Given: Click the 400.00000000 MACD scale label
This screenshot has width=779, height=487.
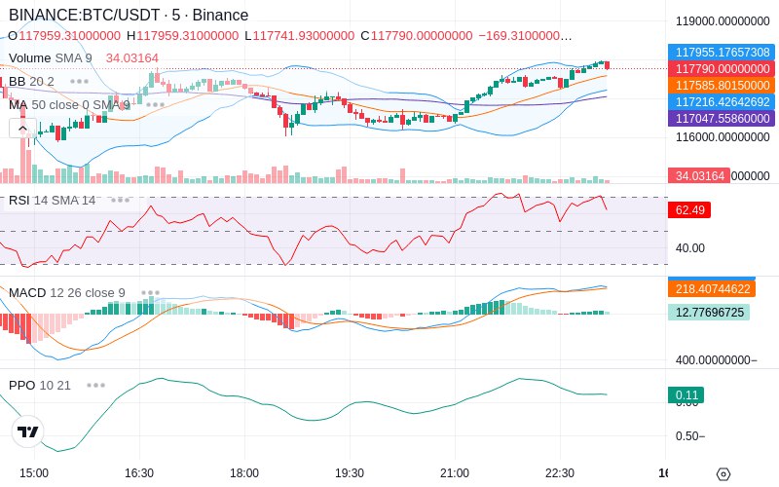Looking at the screenshot, I should 716,359.
